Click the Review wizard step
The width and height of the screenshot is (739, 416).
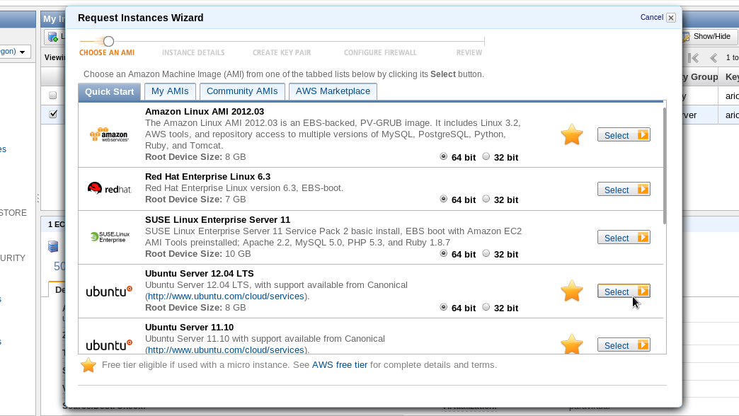[469, 53]
